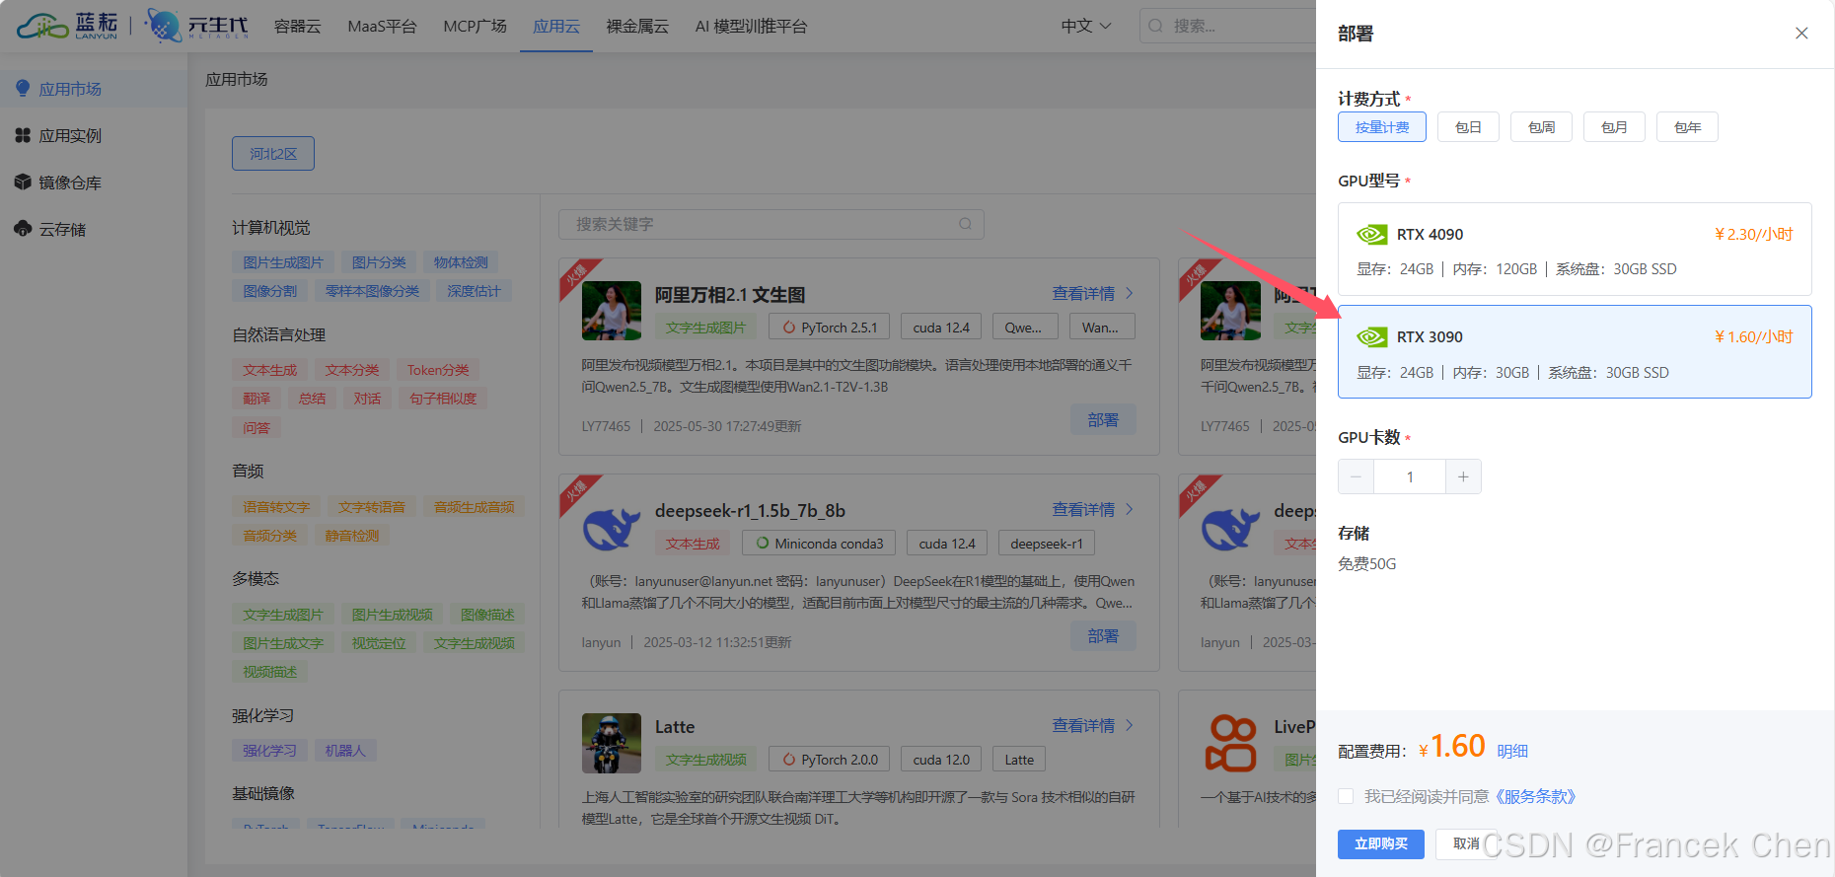Filter by 语音转文字 tag

[276, 507]
